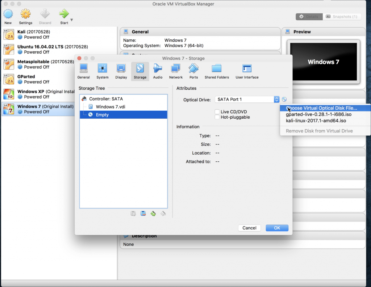Viewport: 371px width, 287px height.
Task: Click the Windows XP OS icon
Action: coord(9,94)
